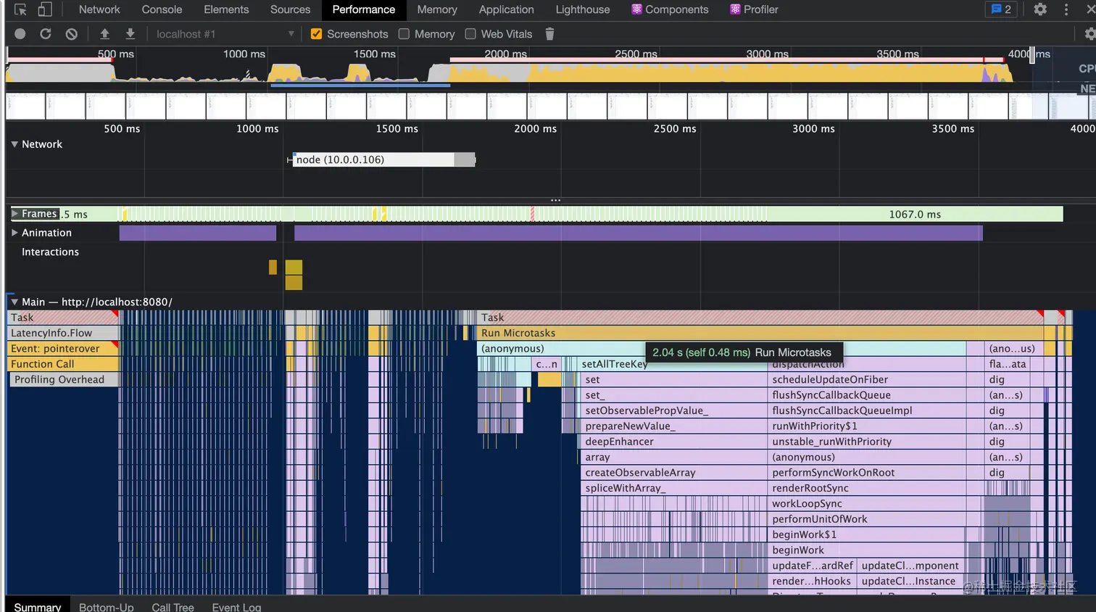This screenshot has width=1096, height=612.
Task: Expand the Animation track
Action: coord(14,233)
